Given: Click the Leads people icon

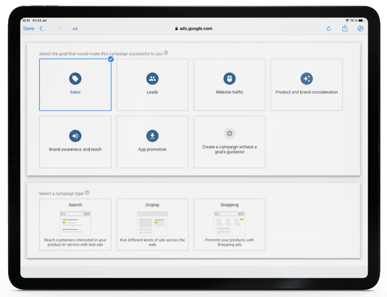Looking at the screenshot, I should (152, 79).
